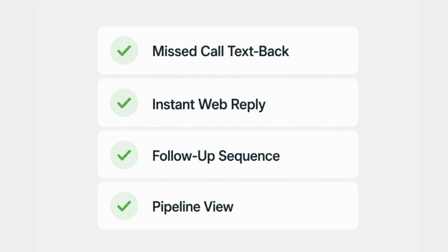Click the green checkmark beside Follow-Up Sequence

point(124,155)
